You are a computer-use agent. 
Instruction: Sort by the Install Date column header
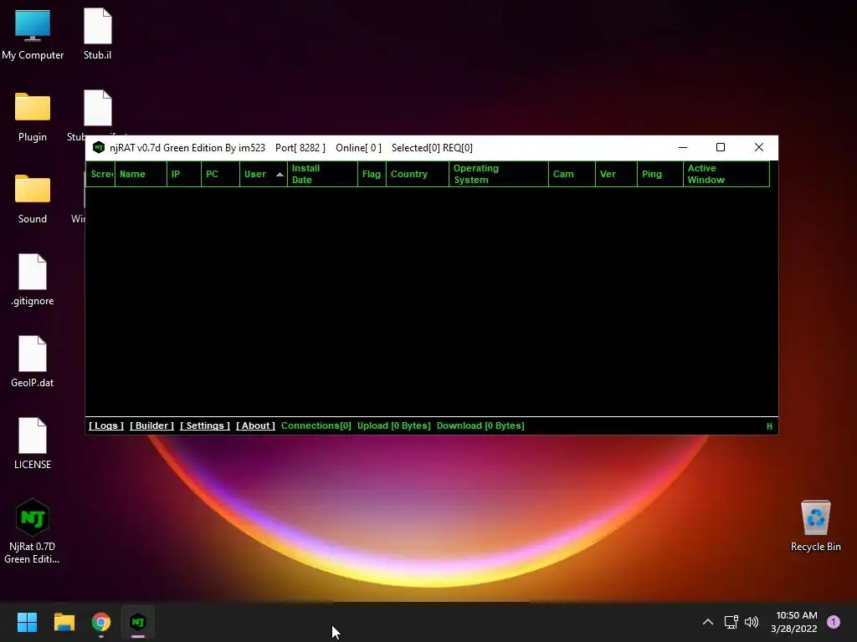point(322,174)
